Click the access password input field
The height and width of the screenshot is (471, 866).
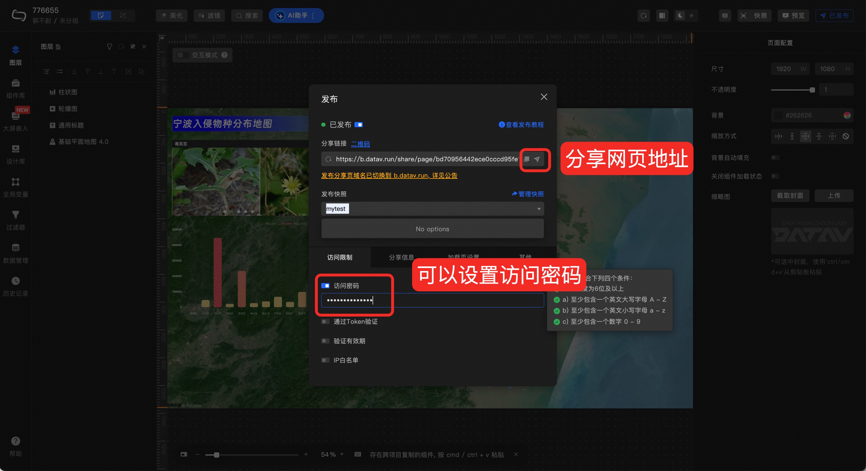pos(432,300)
